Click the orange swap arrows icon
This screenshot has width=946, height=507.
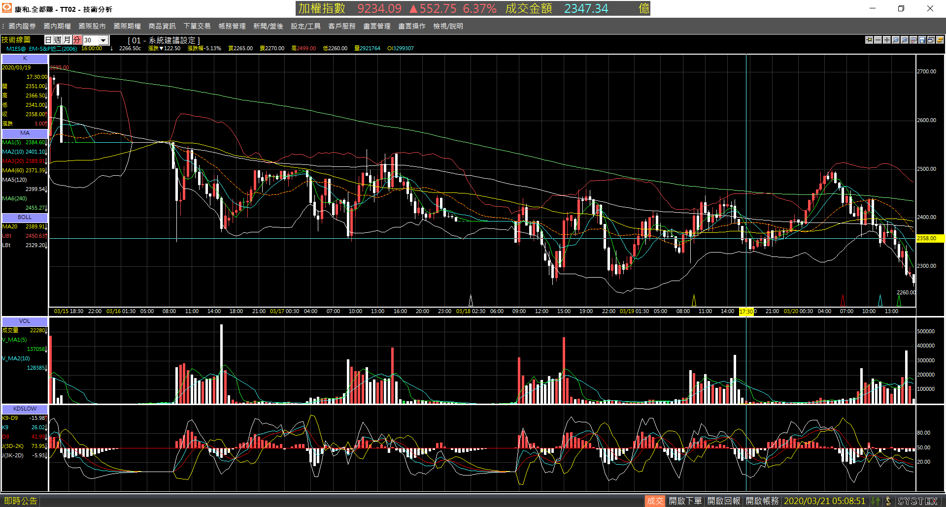[x=940, y=40]
